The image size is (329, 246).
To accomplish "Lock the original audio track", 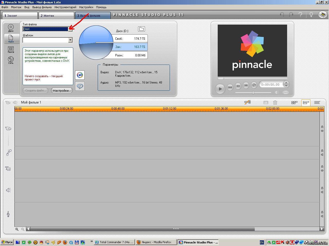I will point(322,151).
